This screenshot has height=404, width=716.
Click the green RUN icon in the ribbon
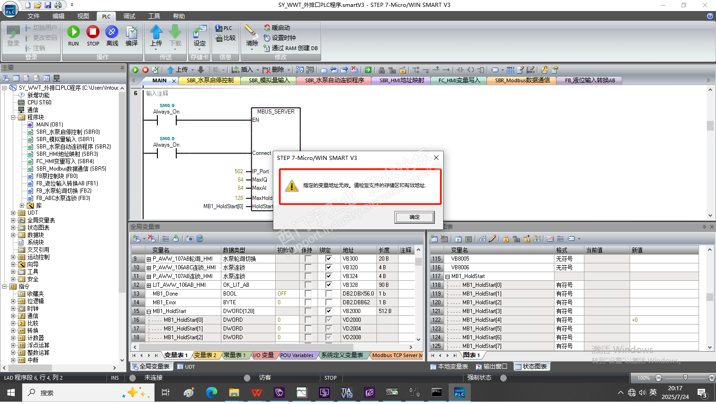pyautogui.click(x=73, y=32)
